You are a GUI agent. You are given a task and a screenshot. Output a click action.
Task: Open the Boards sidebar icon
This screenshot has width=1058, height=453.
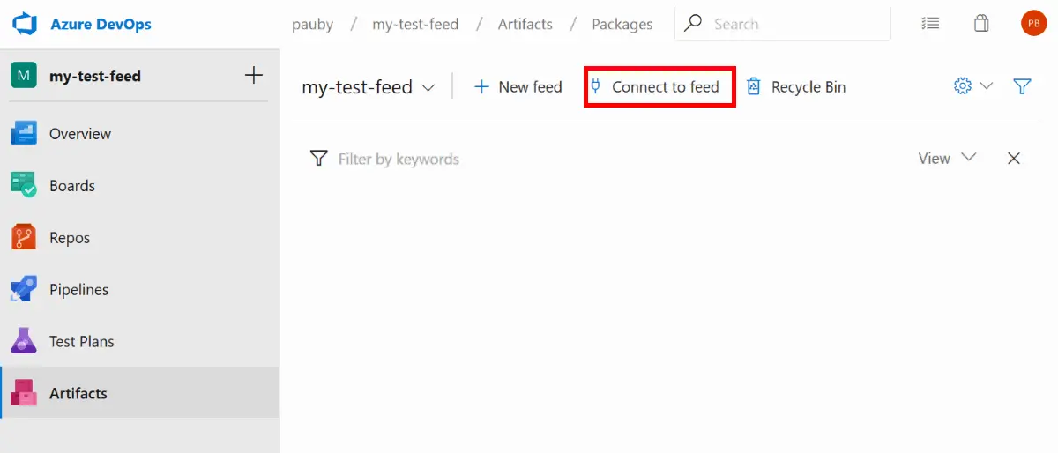click(x=24, y=186)
